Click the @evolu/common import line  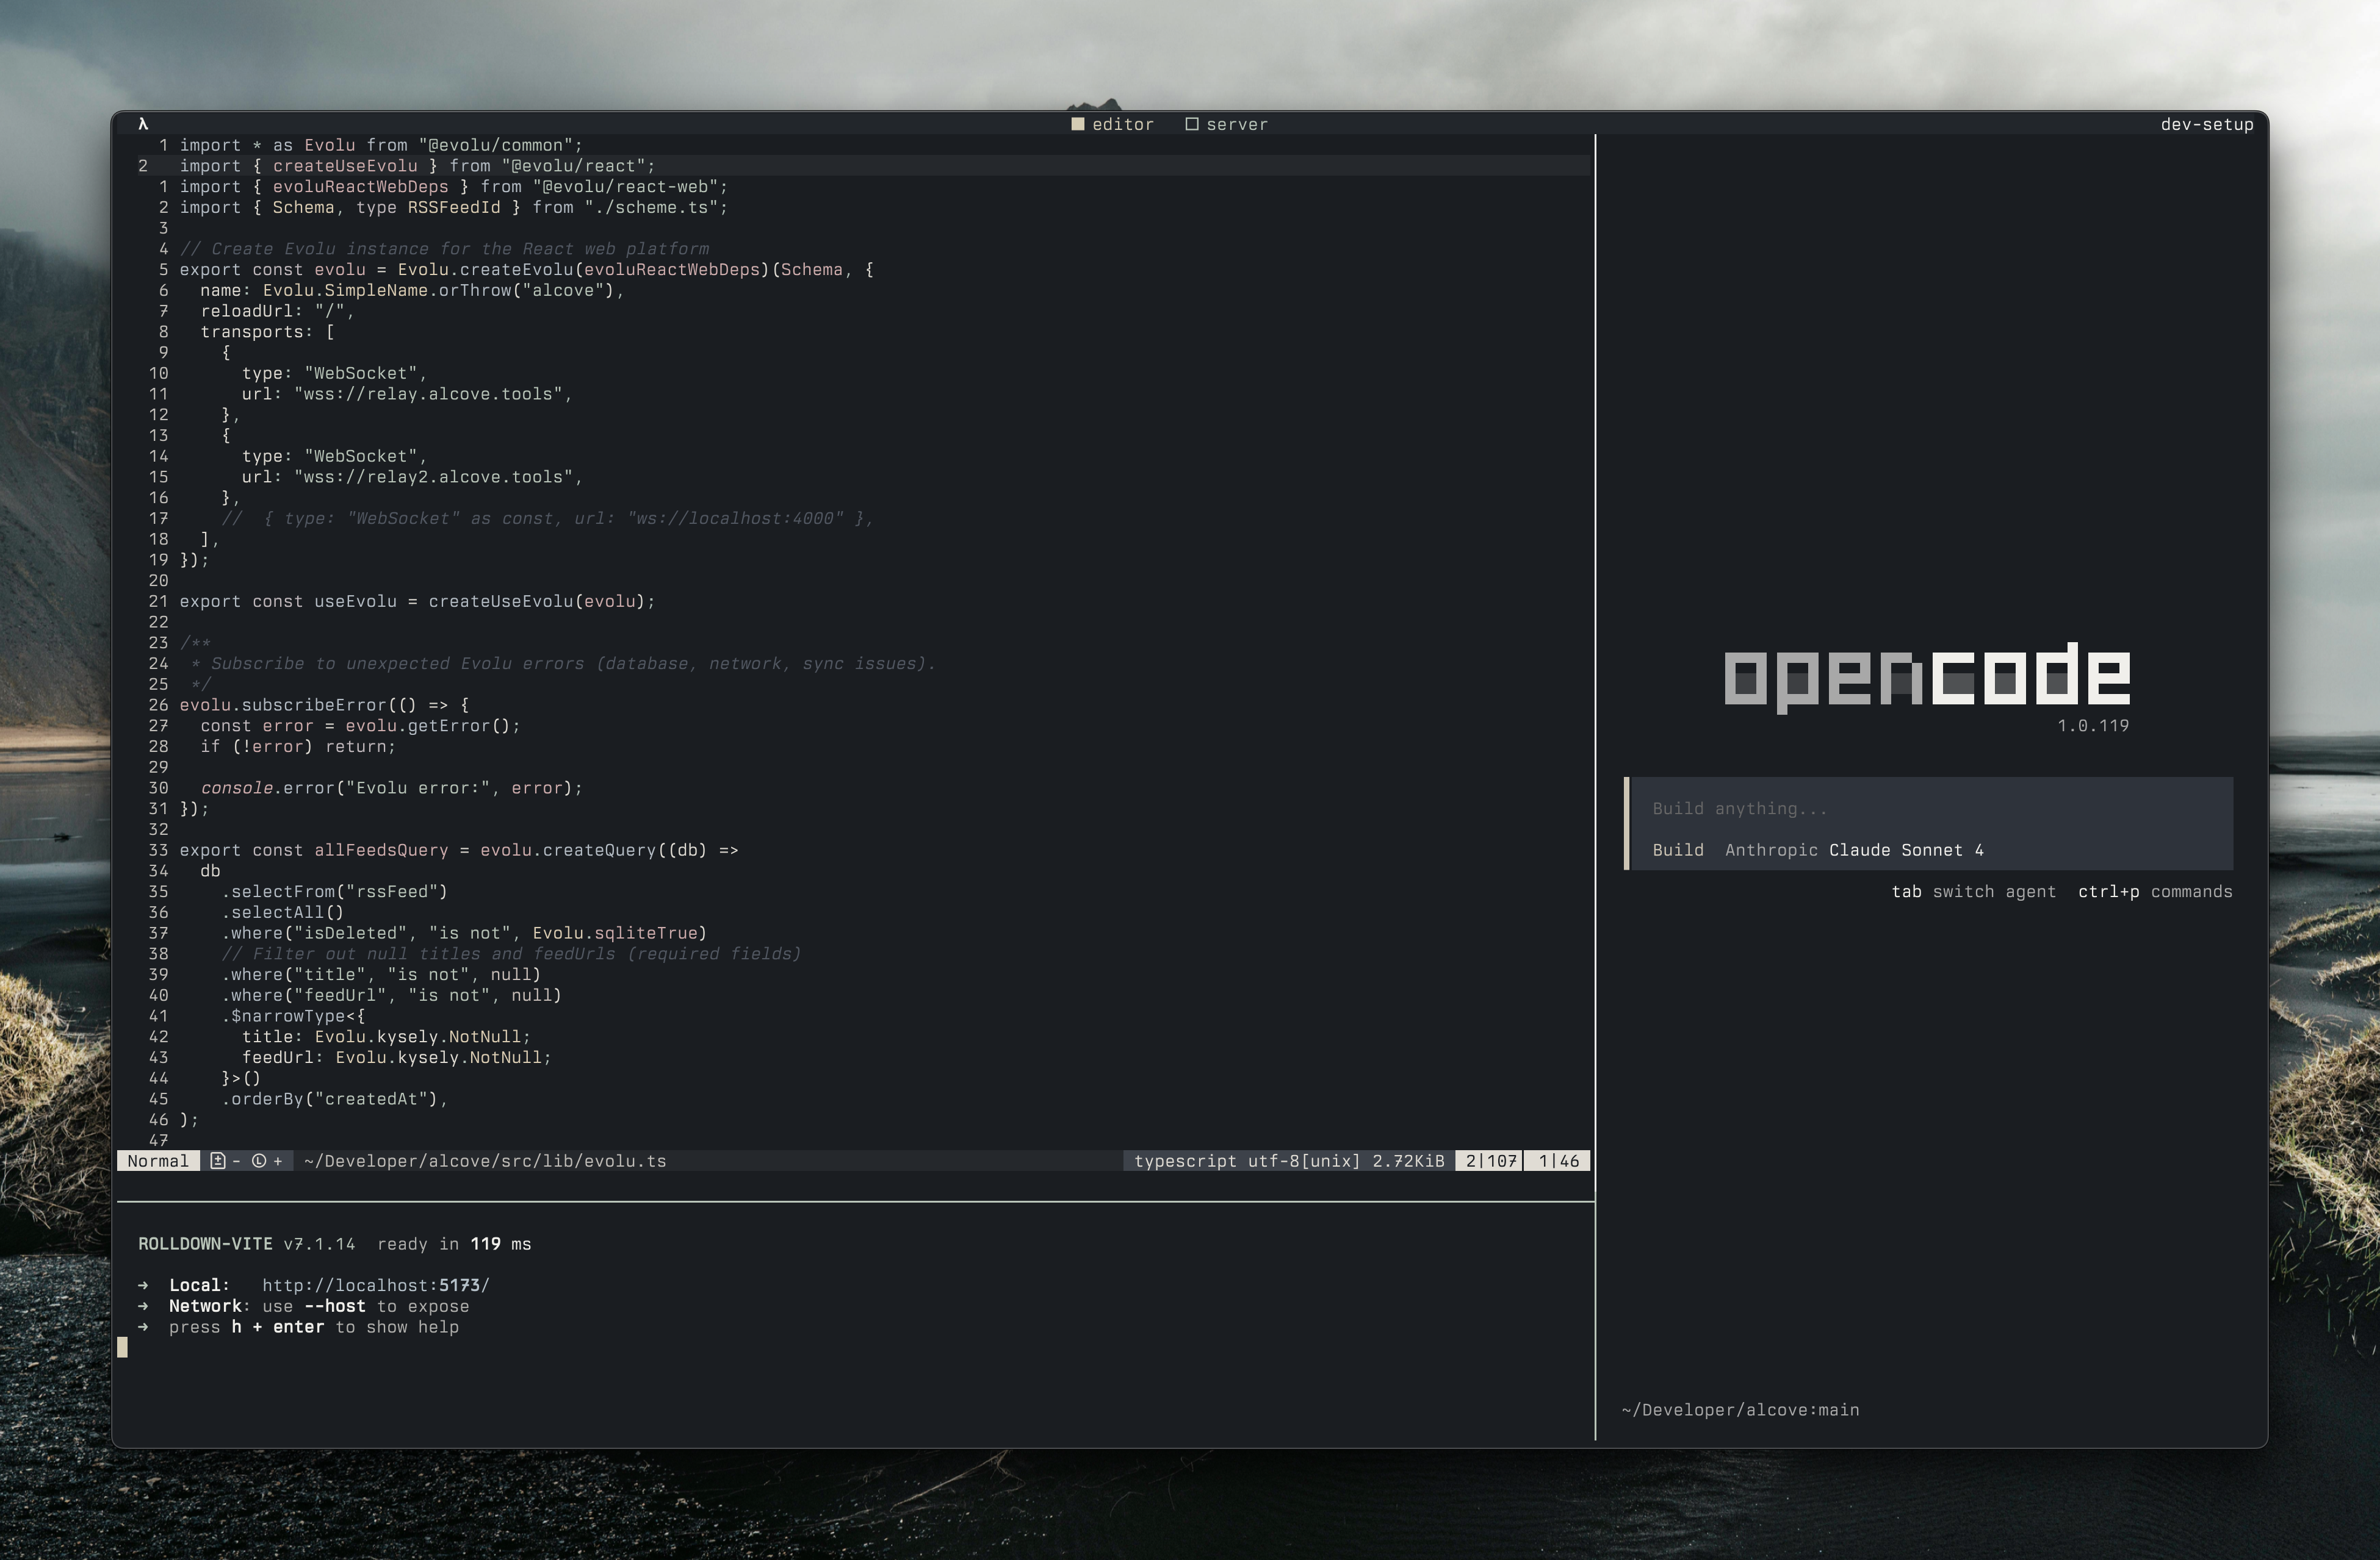pos(380,145)
